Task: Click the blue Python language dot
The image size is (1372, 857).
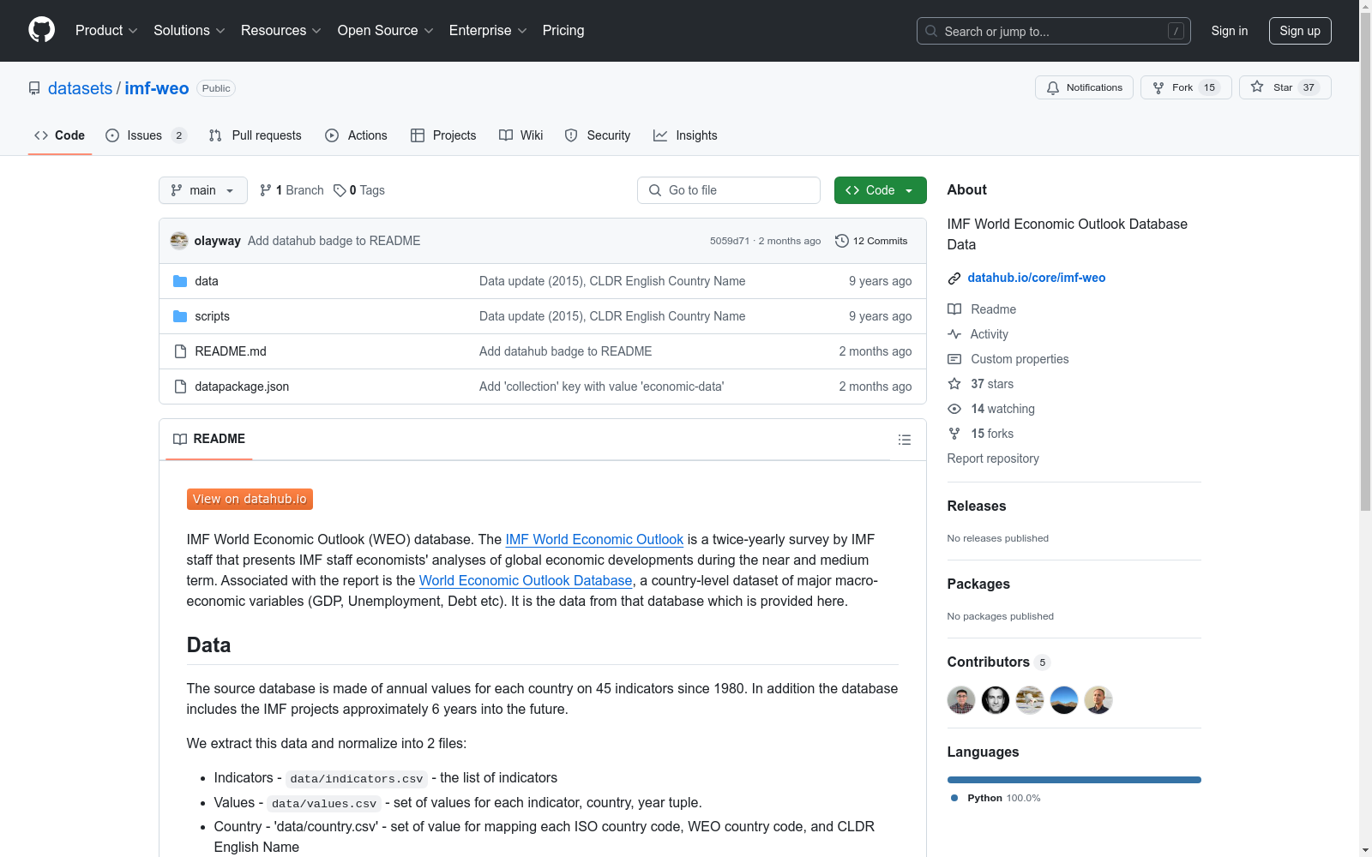Action: [x=954, y=798]
